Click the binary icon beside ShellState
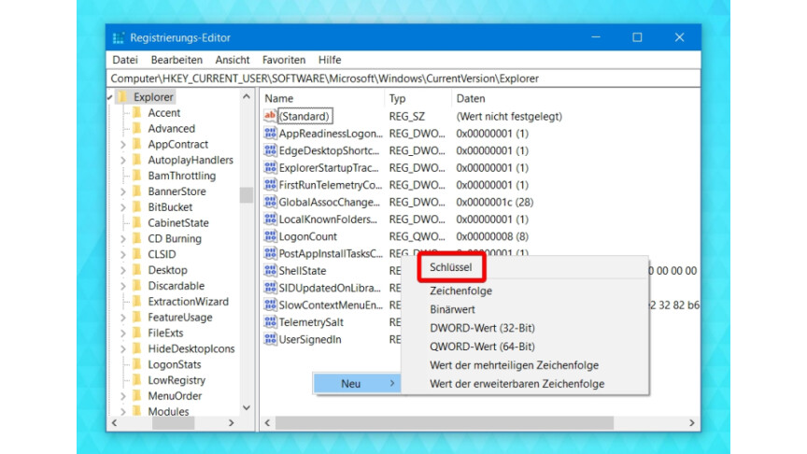Screen dimensions: 807x454 [x=270, y=270]
